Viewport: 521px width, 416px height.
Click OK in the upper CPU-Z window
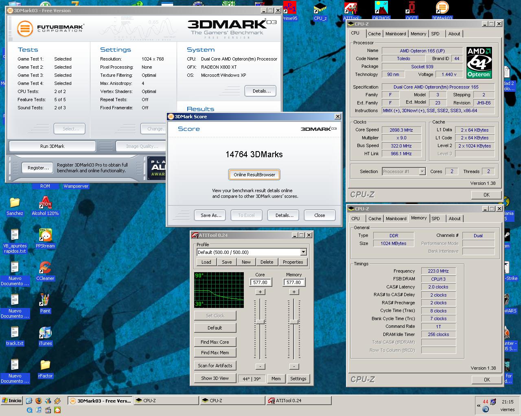[486, 195]
